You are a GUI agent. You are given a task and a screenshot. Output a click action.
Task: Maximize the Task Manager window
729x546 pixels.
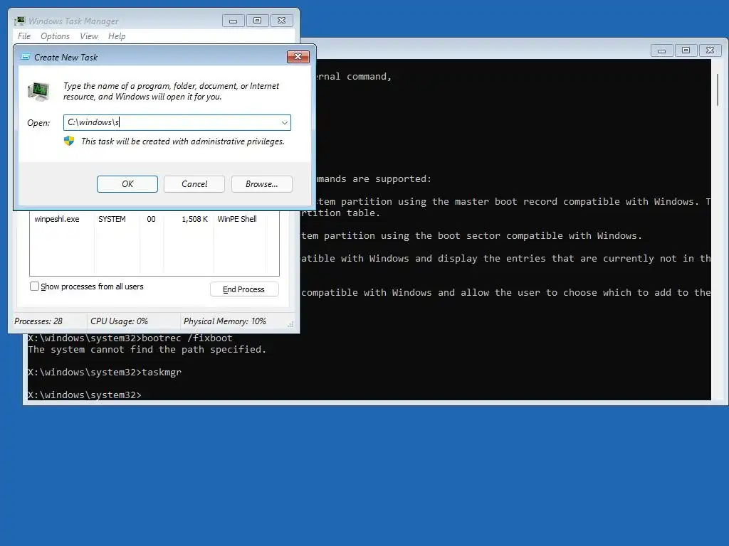[258, 21]
